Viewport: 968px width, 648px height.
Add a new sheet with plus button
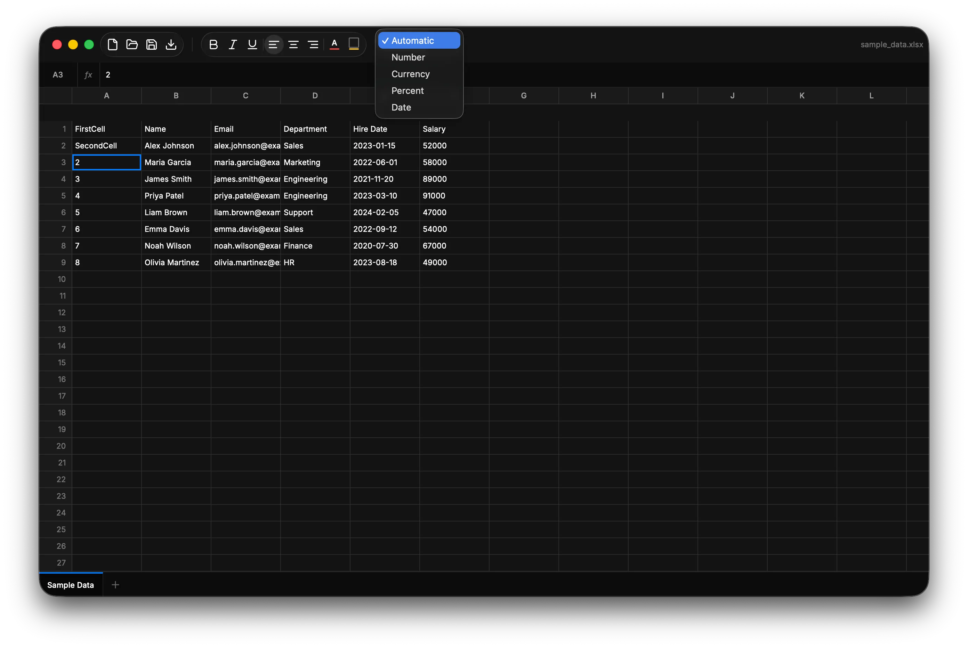tap(115, 585)
